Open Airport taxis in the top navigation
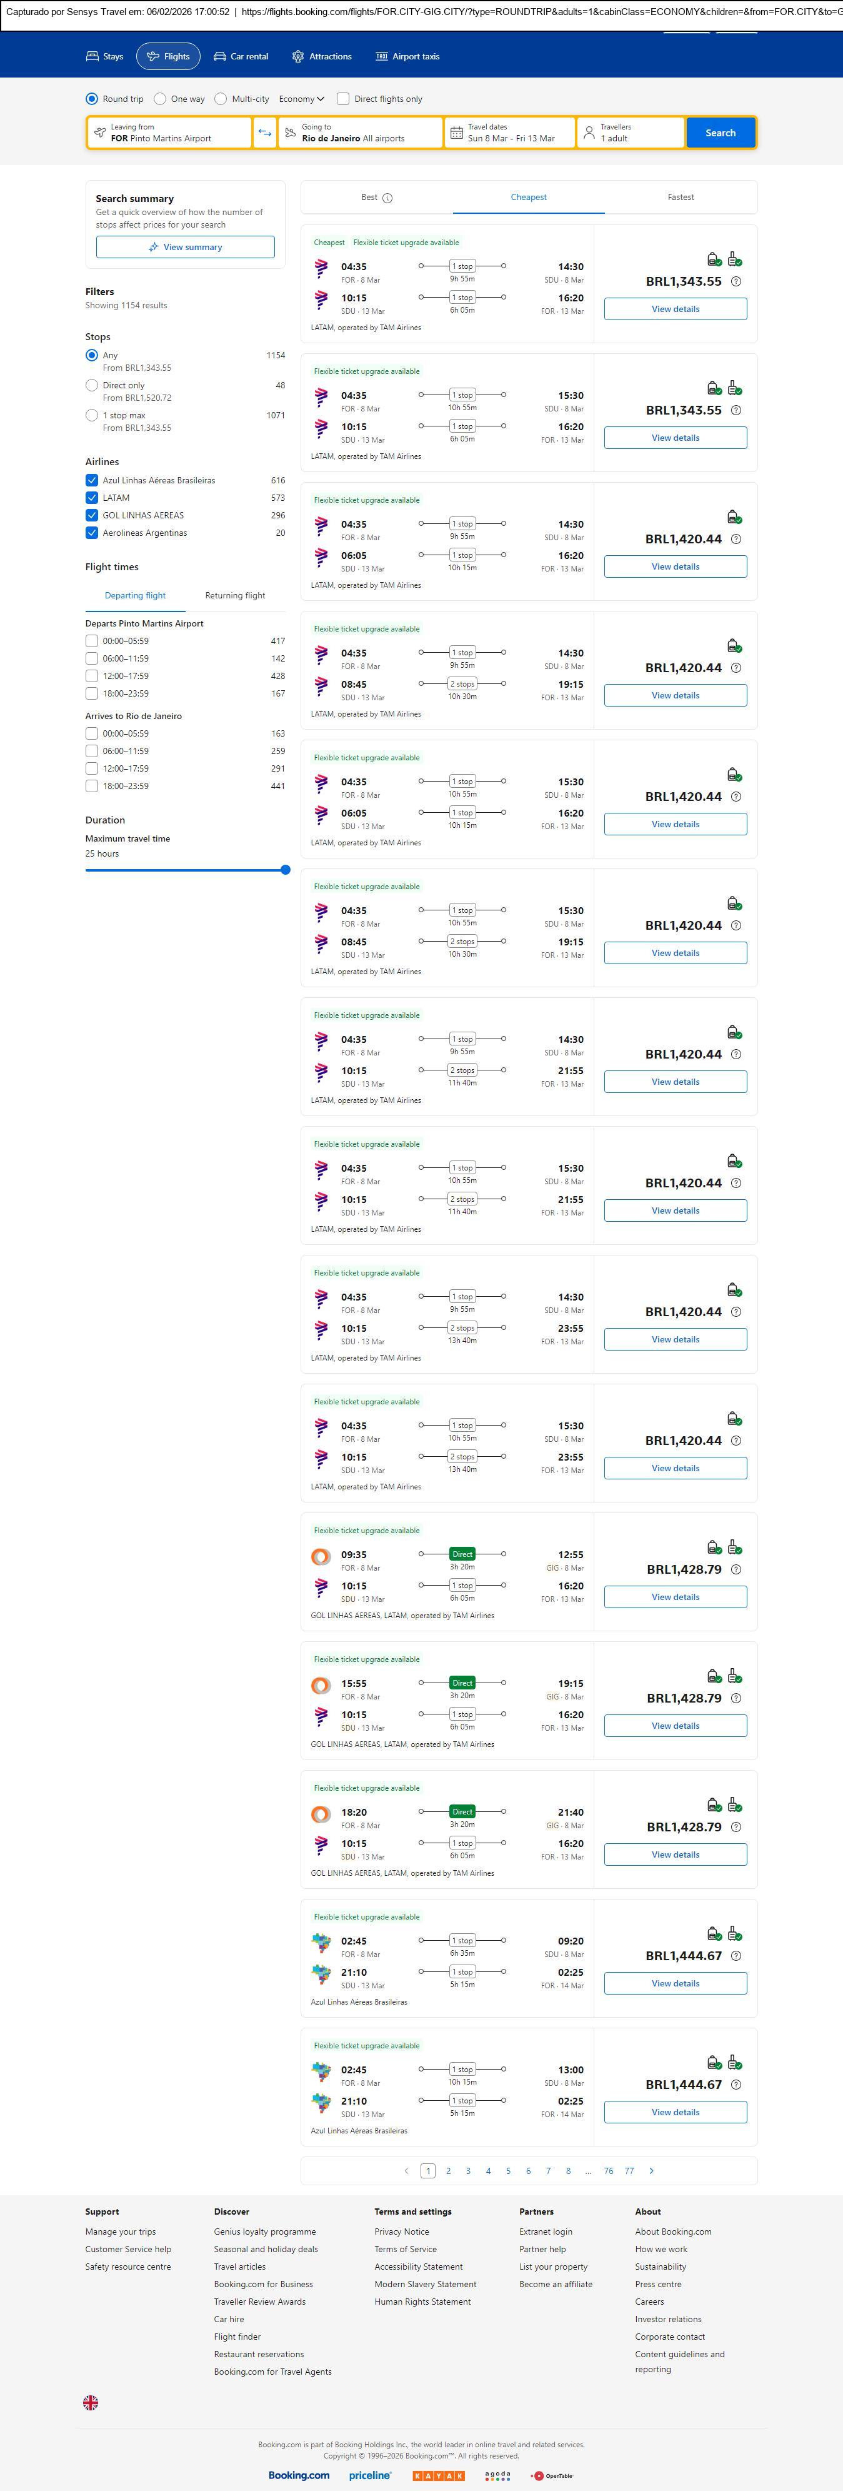Viewport: 843px width, 2491px height. (407, 57)
